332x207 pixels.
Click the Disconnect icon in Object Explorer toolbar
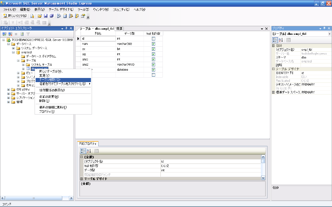(x=10, y=34)
